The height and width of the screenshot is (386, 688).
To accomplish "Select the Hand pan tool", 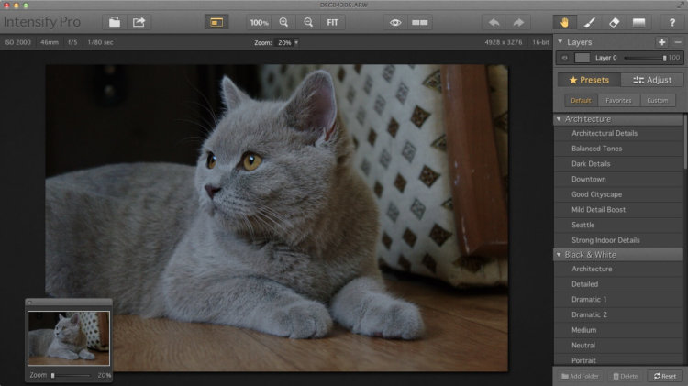I will coord(565,22).
